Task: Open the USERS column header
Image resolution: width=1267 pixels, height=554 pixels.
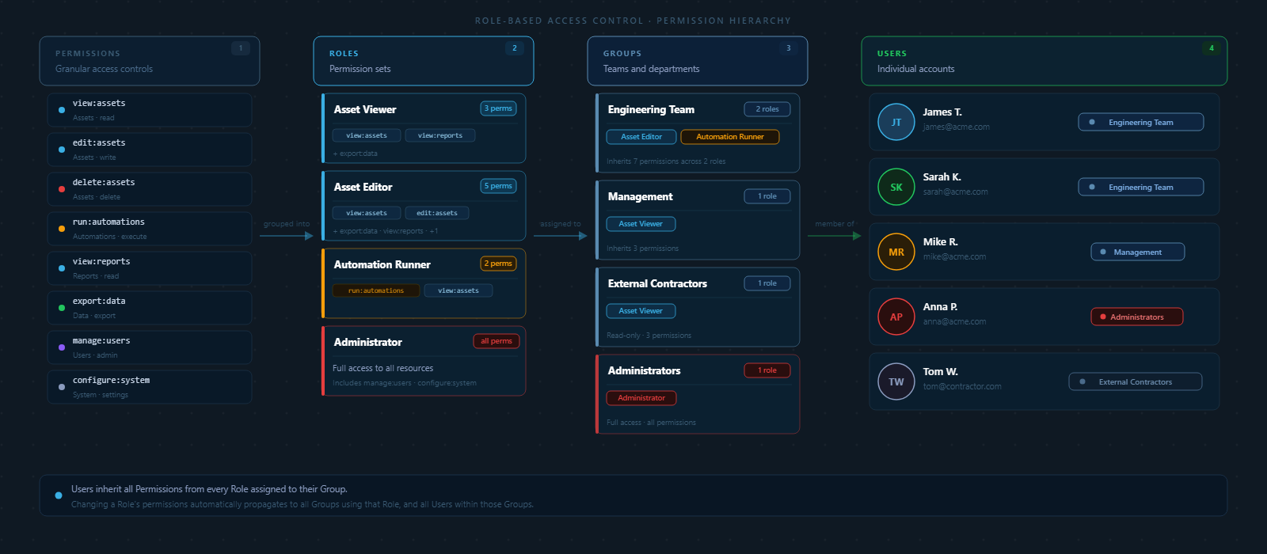Action: point(1044,61)
